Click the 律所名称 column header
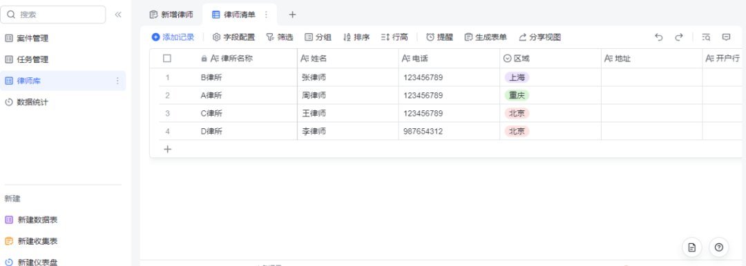This screenshot has height=266, width=746. 247,59
